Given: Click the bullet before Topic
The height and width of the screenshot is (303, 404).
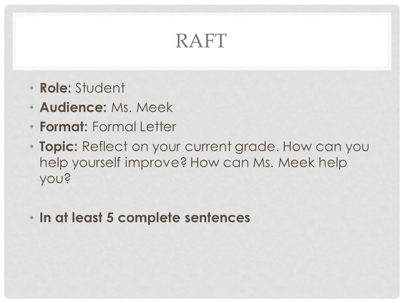Looking at the screenshot, I should coord(32,146).
